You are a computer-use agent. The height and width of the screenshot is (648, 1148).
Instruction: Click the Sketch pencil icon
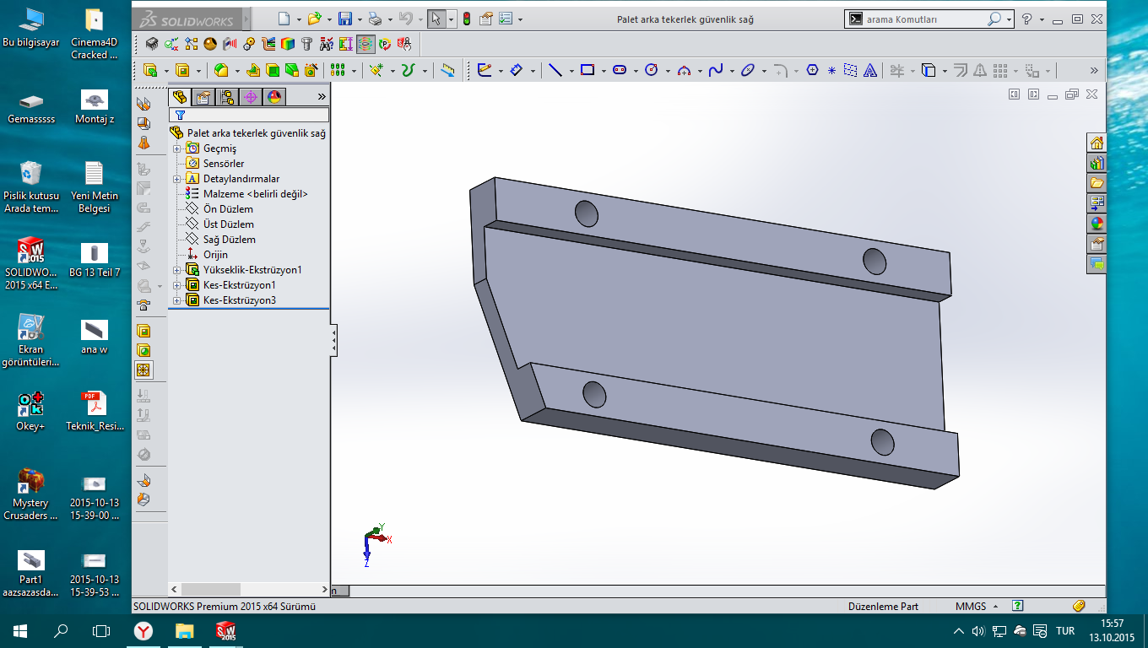pyautogui.click(x=484, y=70)
